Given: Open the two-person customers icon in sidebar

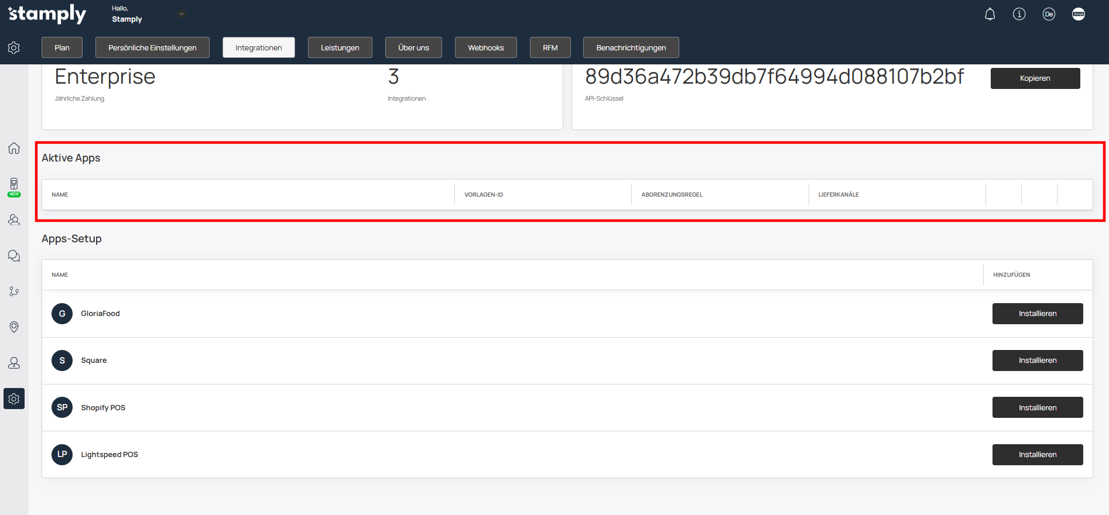Looking at the screenshot, I should (x=14, y=220).
